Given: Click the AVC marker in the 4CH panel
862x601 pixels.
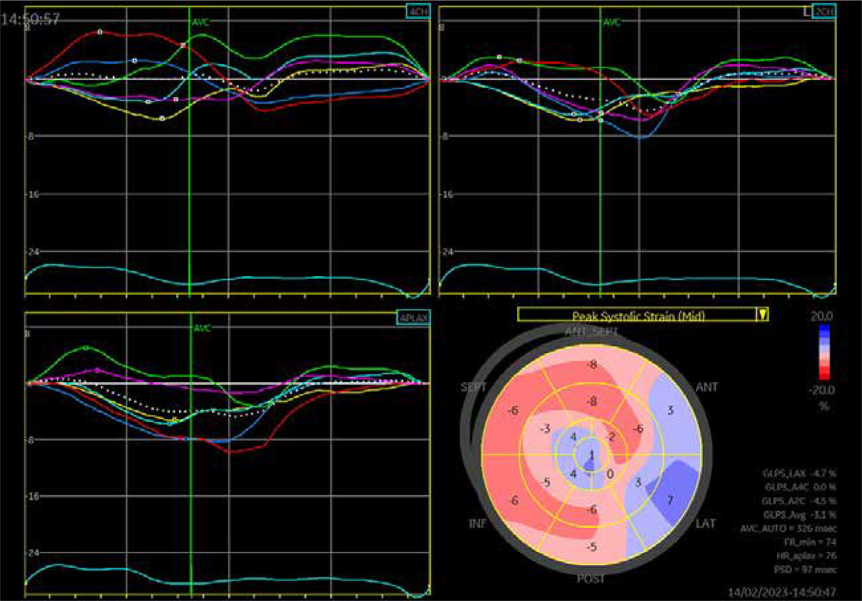Looking at the screenshot, I should point(201,22).
